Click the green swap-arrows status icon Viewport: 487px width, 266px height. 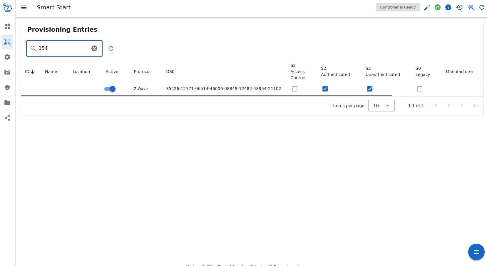pos(438,7)
